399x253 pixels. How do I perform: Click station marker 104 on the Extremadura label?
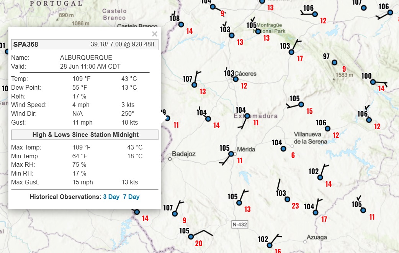click(x=247, y=116)
